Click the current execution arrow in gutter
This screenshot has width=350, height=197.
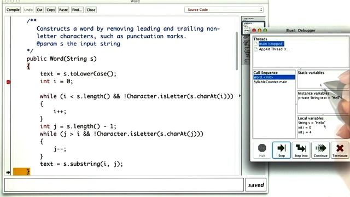8,172
